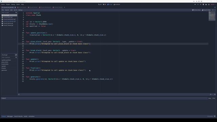Switch to the Chunk_Server scene tab
Screen dimensions: 217x122
(x=33, y=7)
